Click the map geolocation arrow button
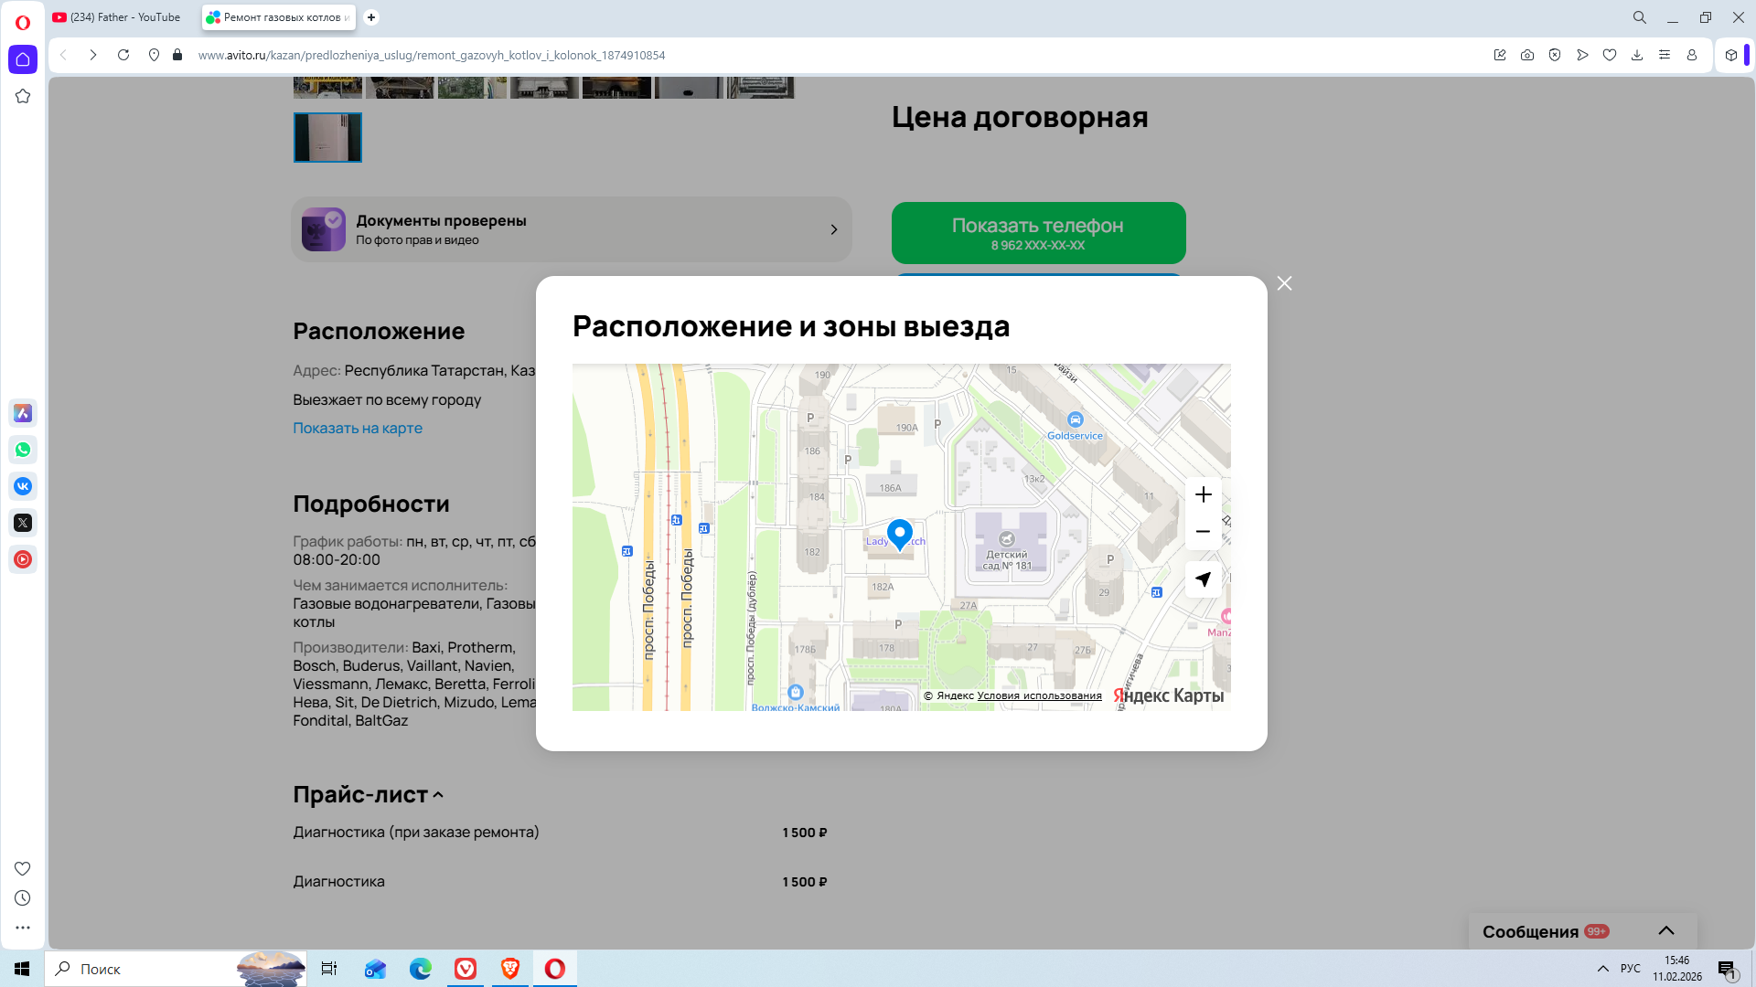 pyautogui.click(x=1203, y=579)
